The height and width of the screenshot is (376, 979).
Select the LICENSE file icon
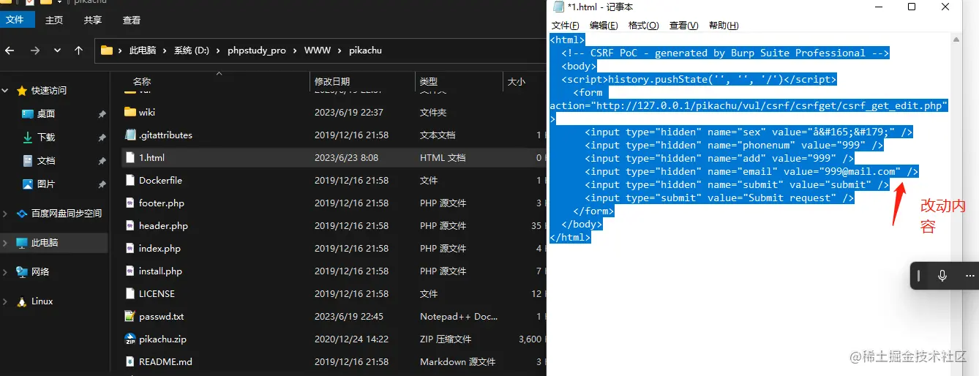[130, 293]
